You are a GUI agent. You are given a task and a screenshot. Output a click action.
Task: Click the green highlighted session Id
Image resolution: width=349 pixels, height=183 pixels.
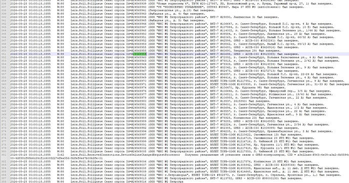(x=140, y=54)
